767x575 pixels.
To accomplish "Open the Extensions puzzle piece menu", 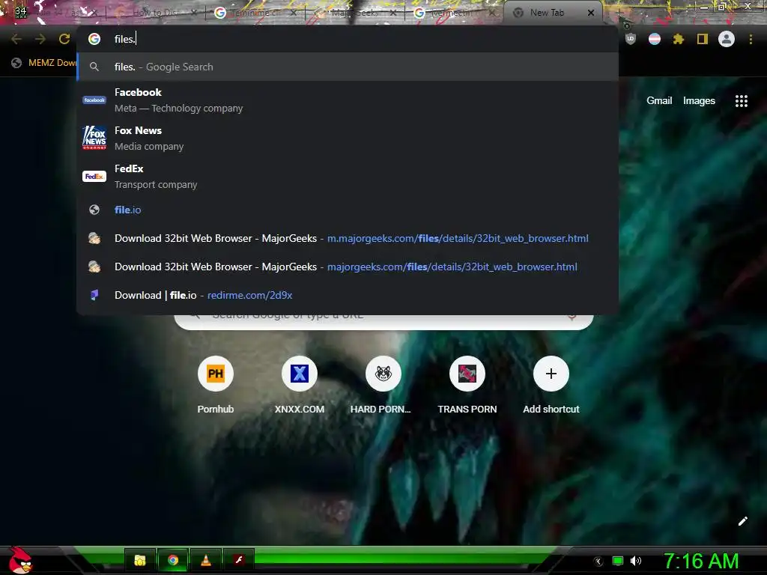I will click(679, 39).
